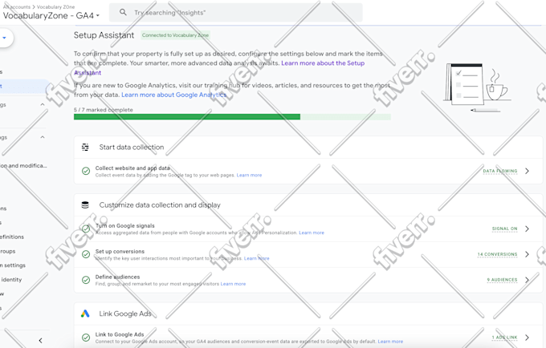Click the Vocabulary ZOne breadcrumb

click(x=55, y=6)
